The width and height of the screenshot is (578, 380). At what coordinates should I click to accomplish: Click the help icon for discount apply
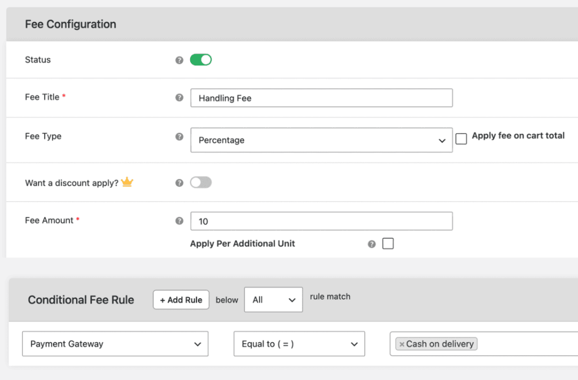point(179,183)
